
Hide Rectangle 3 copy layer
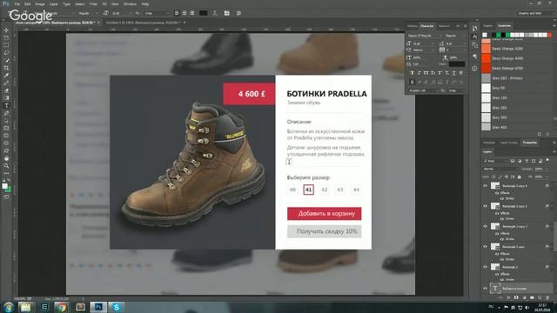(486, 246)
